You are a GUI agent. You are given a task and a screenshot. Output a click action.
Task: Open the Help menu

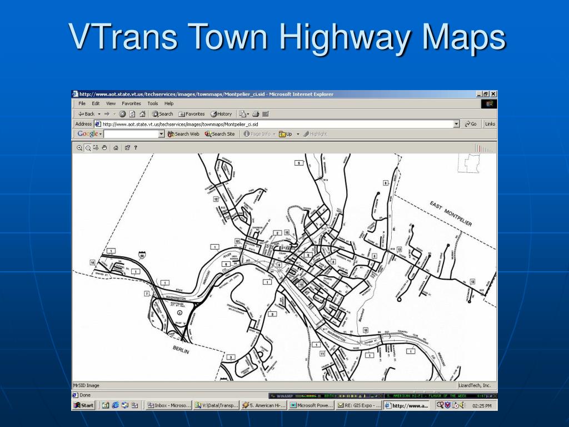[x=169, y=103]
